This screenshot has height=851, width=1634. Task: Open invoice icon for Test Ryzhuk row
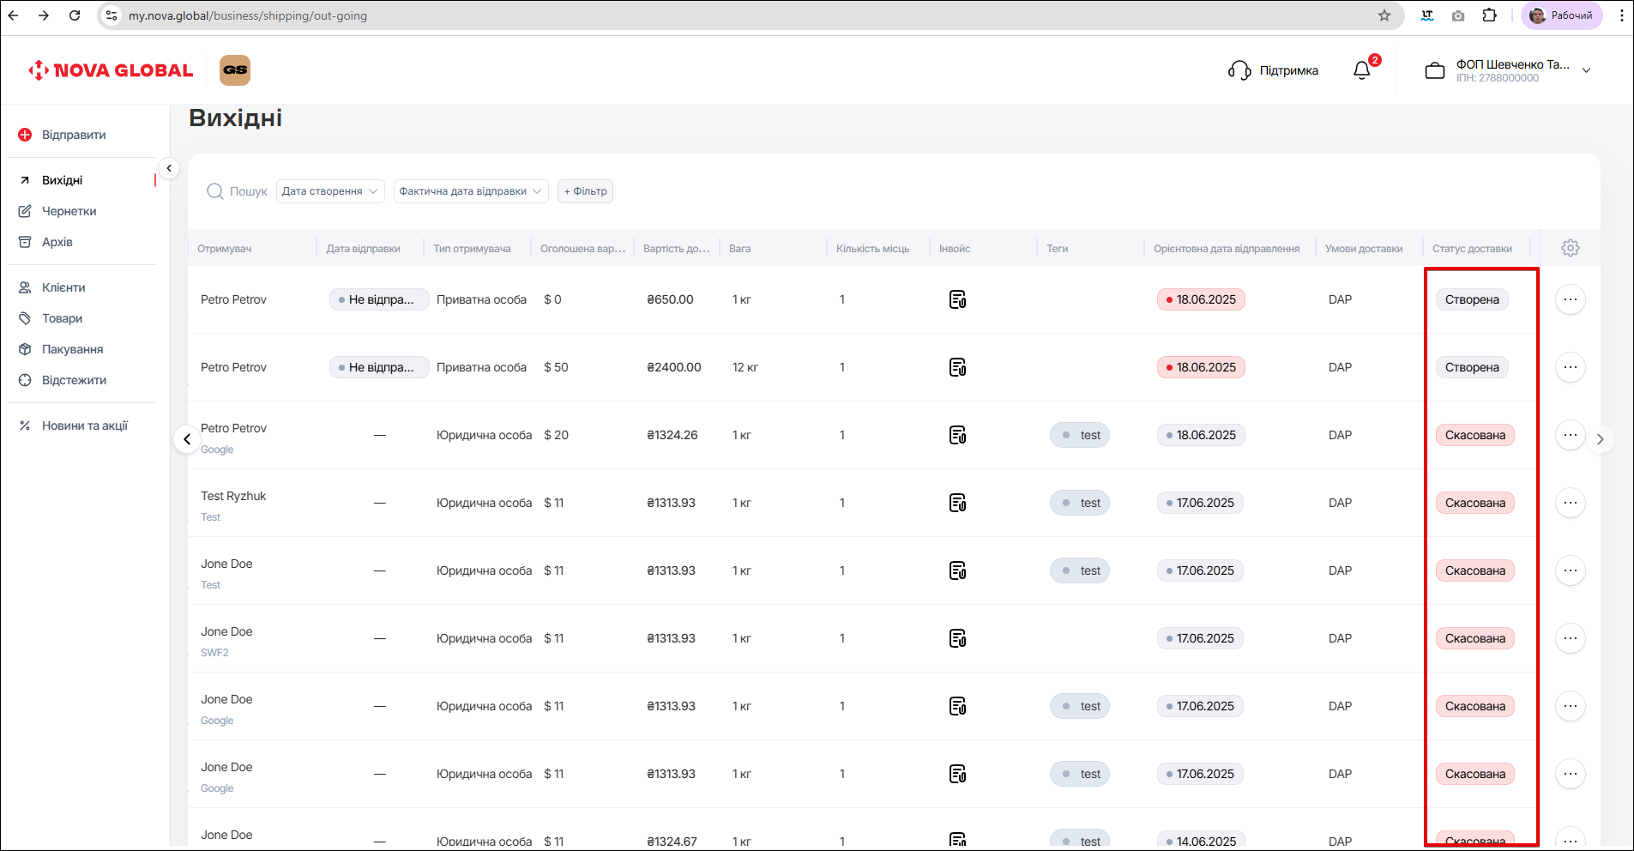(x=958, y=503)
